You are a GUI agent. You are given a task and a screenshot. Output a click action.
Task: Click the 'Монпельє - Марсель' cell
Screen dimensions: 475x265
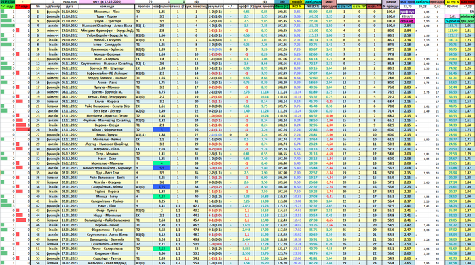(107, 163)
